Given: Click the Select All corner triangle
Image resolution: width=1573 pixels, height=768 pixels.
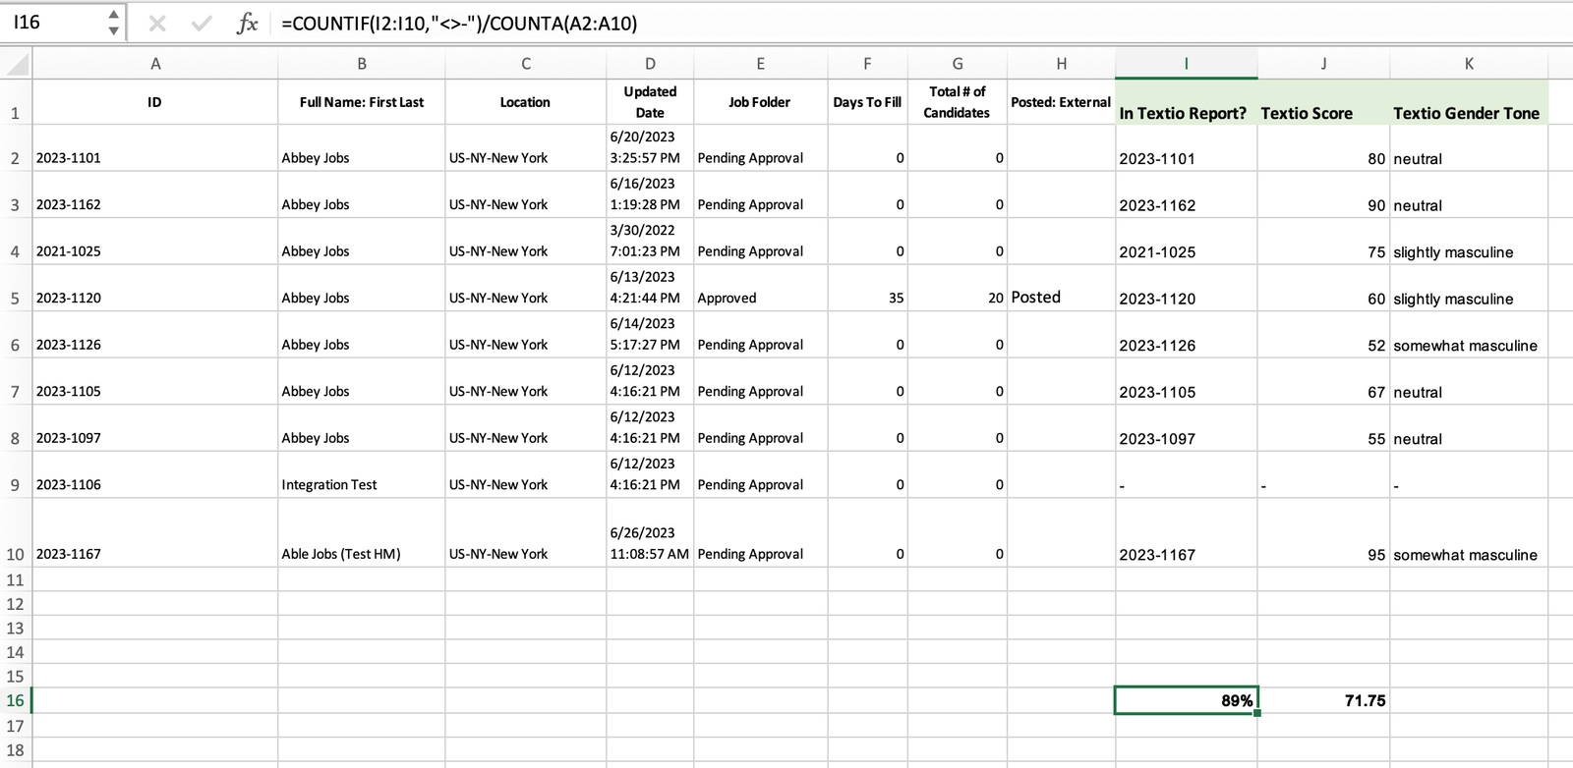Looking at the screenshot, I should point(17,65).
